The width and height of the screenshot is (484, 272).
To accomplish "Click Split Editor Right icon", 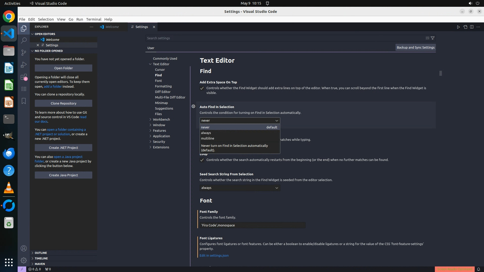I will pyautogui.click(x=472, y=27).
